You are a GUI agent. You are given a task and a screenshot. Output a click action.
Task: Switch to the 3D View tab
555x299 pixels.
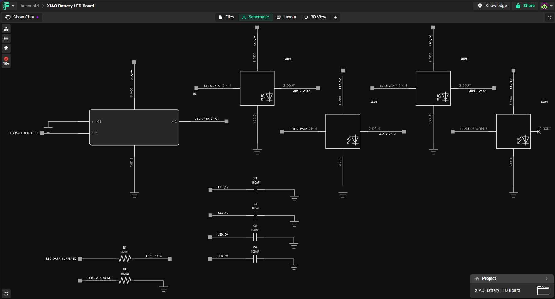[315, 17]
